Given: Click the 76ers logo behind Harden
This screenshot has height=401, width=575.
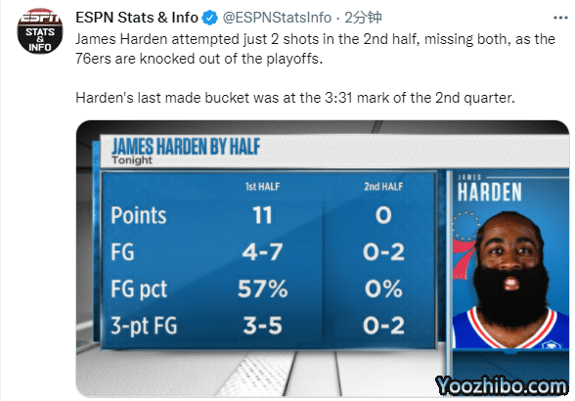Looking at the screenshot, I should (x=464, y=245).
